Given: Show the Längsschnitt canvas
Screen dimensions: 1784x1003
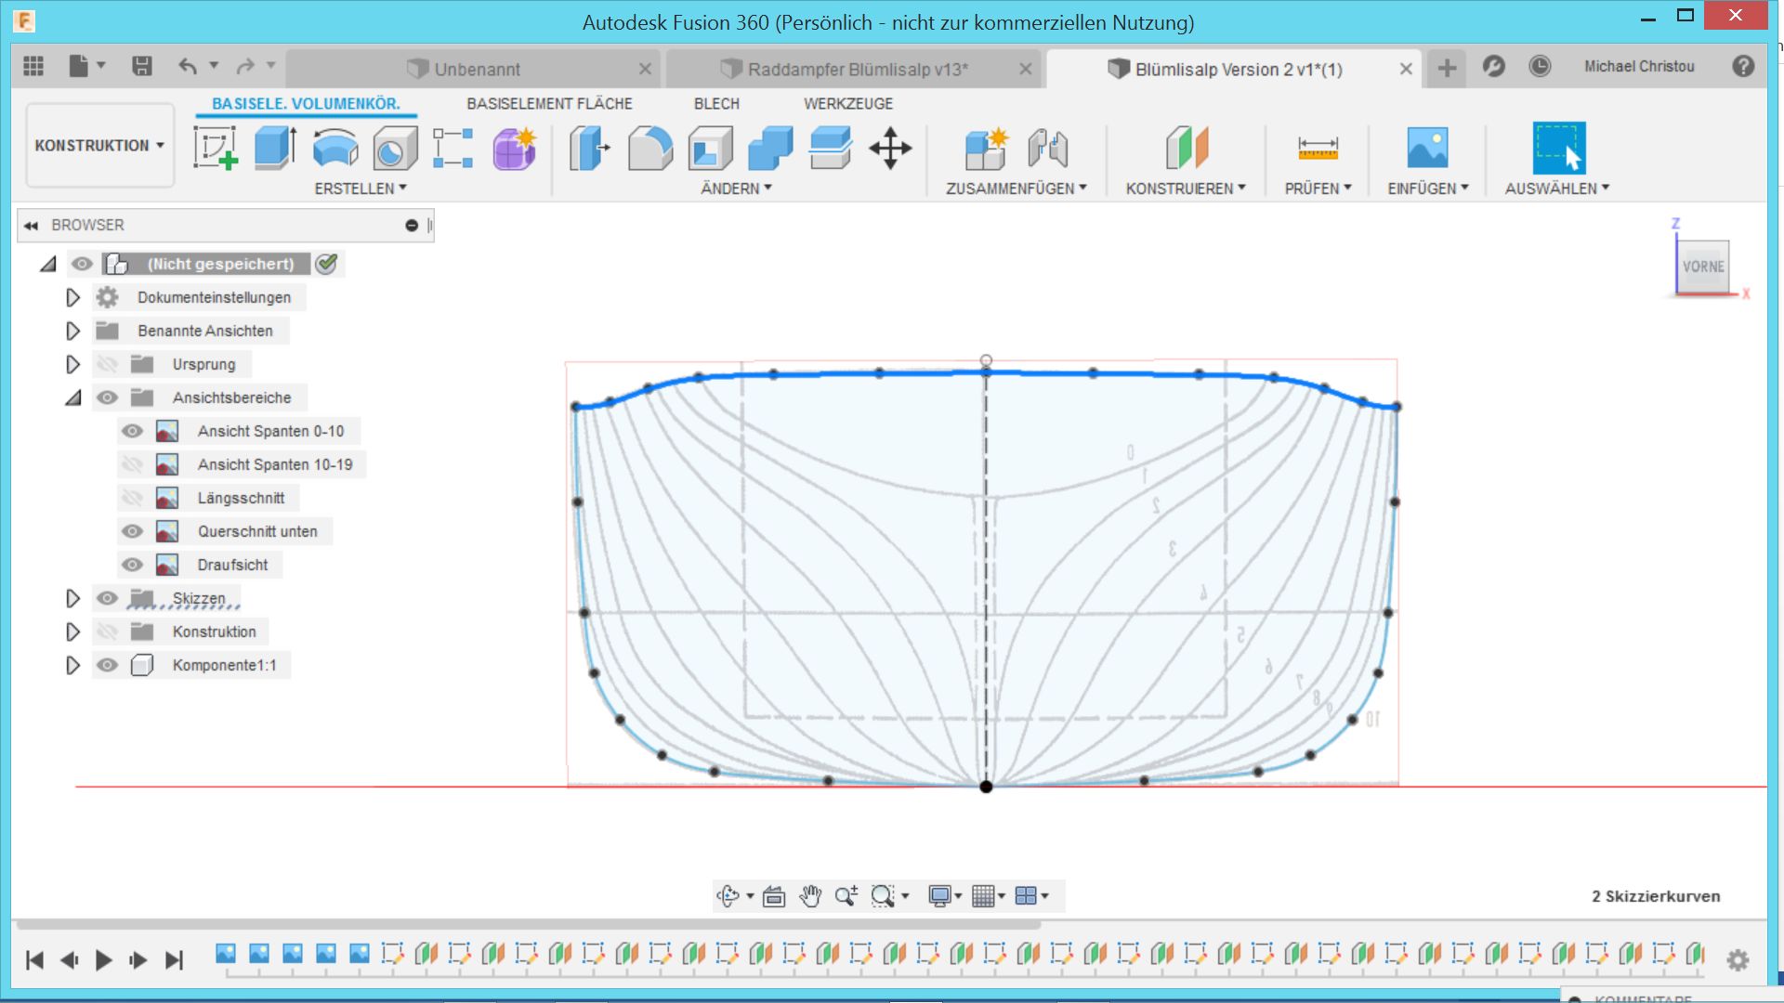Looking at the screenshot, I should click(x=132, y=498).
